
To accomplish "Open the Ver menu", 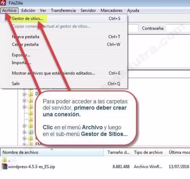I will pyautogui.click(x=43, y=11).
